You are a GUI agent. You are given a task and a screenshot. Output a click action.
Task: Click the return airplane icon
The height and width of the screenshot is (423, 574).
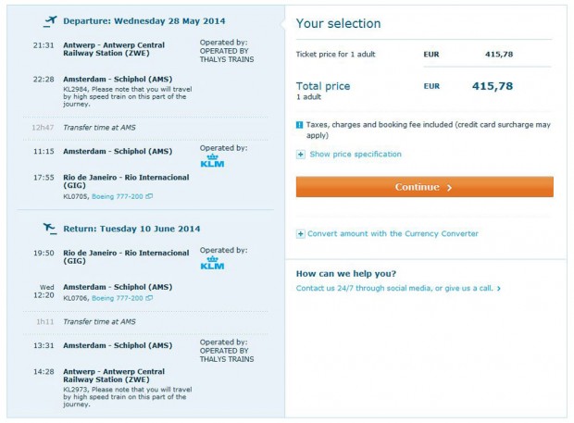(49, 227)
